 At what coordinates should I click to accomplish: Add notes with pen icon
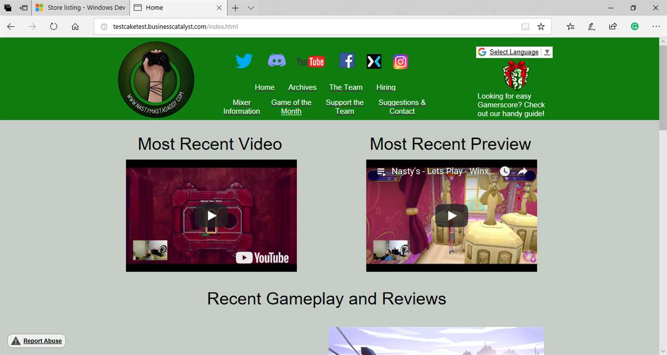591,26
